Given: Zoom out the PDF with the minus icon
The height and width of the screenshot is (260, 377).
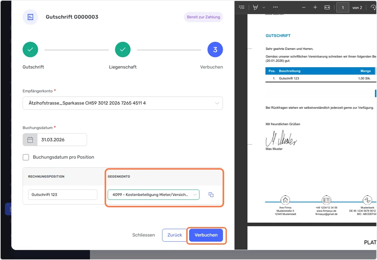Looking at the screenshot, I should pos(304,7).
